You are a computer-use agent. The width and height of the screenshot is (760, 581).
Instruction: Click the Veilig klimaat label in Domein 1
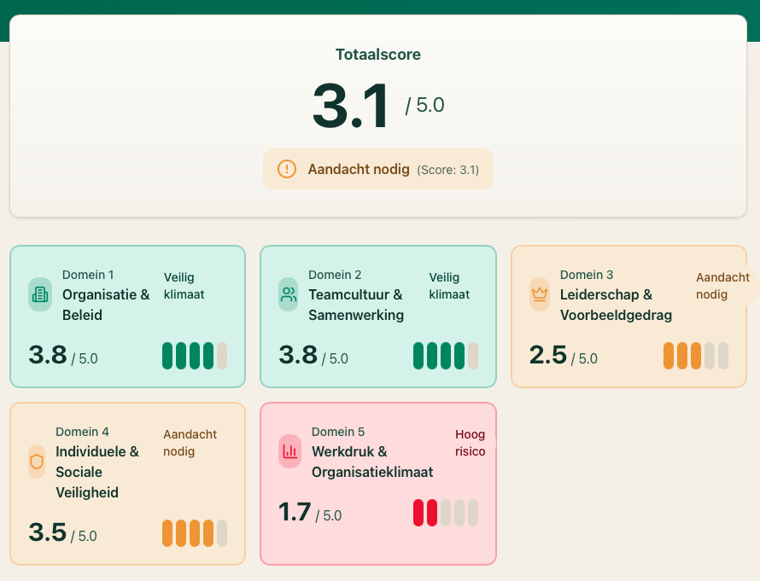[184, 286]
